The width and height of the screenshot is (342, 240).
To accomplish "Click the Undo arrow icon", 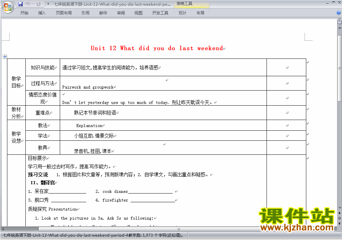I will pyautogui.click(x=27, y=4).
